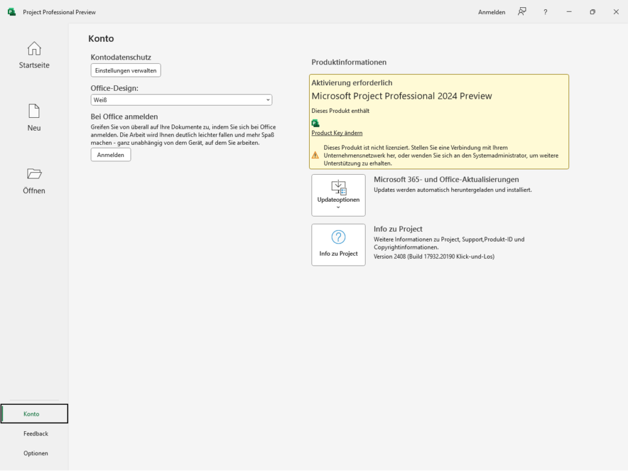Screen dimensions: 628x471
Task: Click the yellow warning triangle icon
Action: point(315,155)
